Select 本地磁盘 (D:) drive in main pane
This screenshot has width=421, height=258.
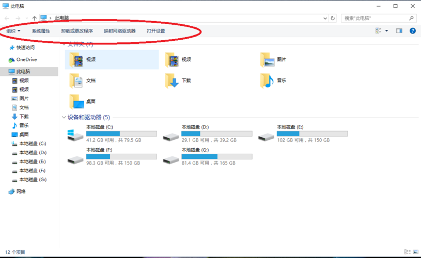[207, 134]
